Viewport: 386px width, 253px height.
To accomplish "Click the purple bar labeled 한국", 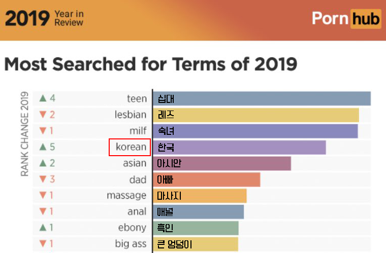I will [239, 147].
